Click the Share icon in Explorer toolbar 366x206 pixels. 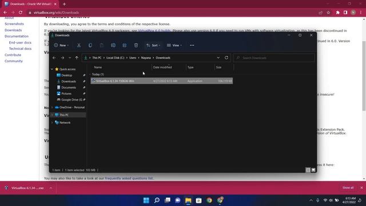point(125,45)
